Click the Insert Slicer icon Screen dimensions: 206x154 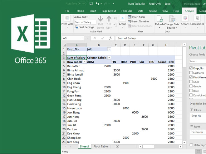pyautogui.click(x=130, y=17)
